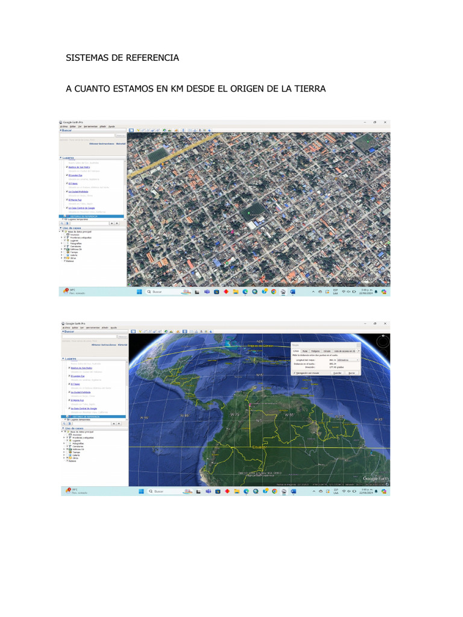
Task: Click the active ruler icon in globe-view toolbar
Action: point(185,331)
